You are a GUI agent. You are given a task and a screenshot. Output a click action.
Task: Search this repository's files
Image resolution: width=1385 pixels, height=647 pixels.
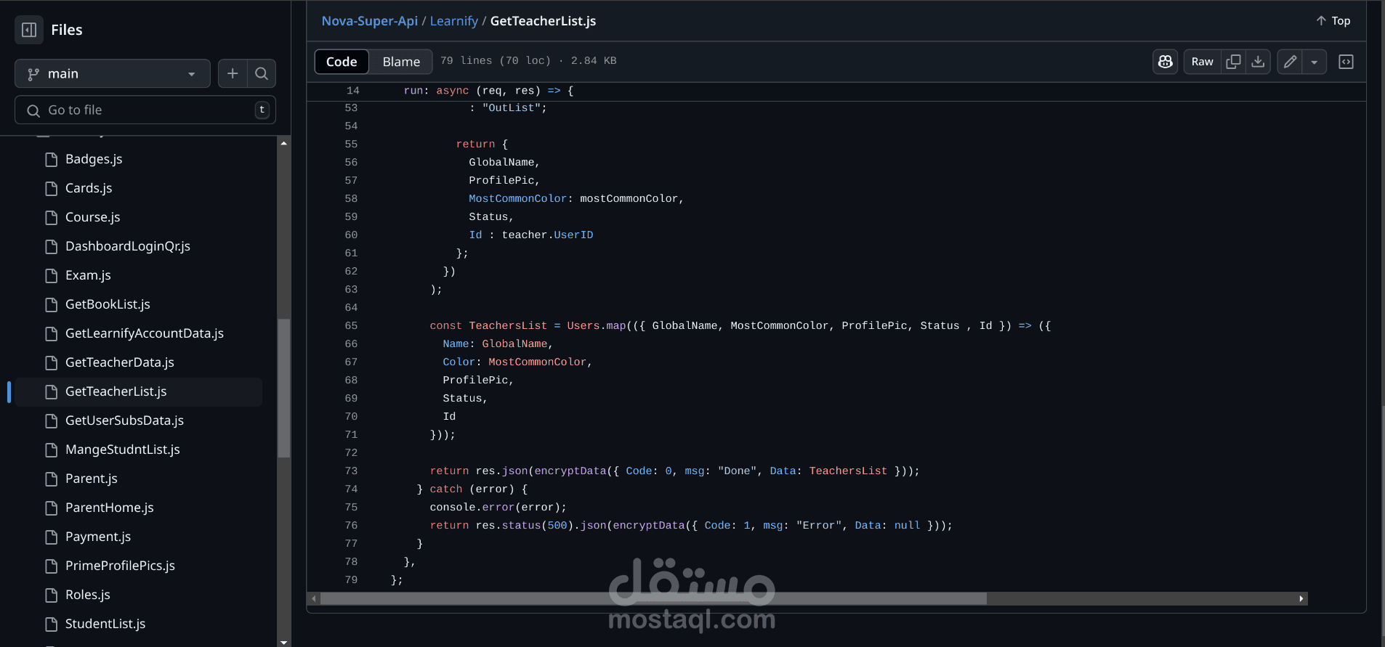[x=262, y=73]
